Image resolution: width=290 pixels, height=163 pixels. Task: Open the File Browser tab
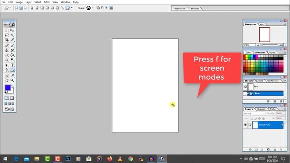tap(179, 9)
